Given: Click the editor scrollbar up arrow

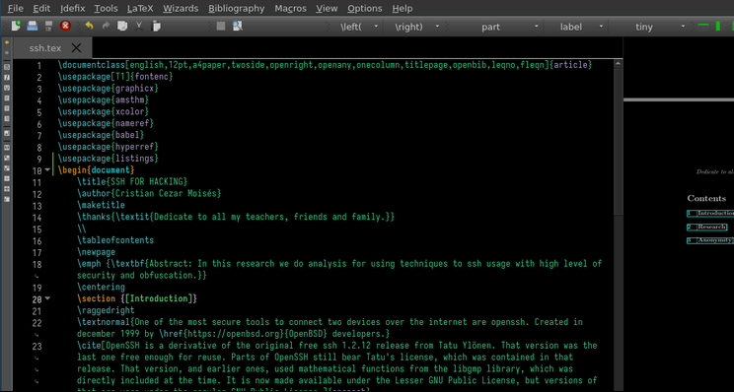Looking at the screenshot, I should 618,64.
